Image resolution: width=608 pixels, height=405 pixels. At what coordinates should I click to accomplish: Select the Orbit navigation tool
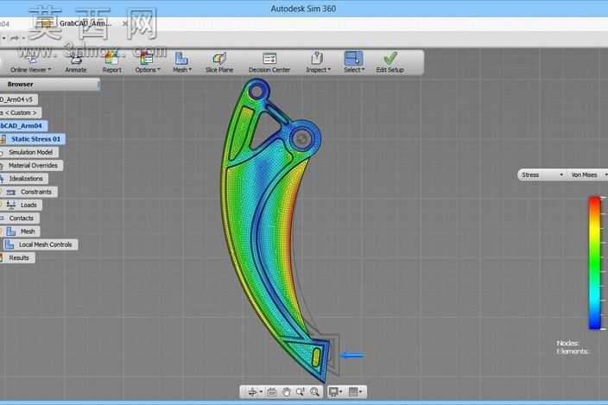251,392
